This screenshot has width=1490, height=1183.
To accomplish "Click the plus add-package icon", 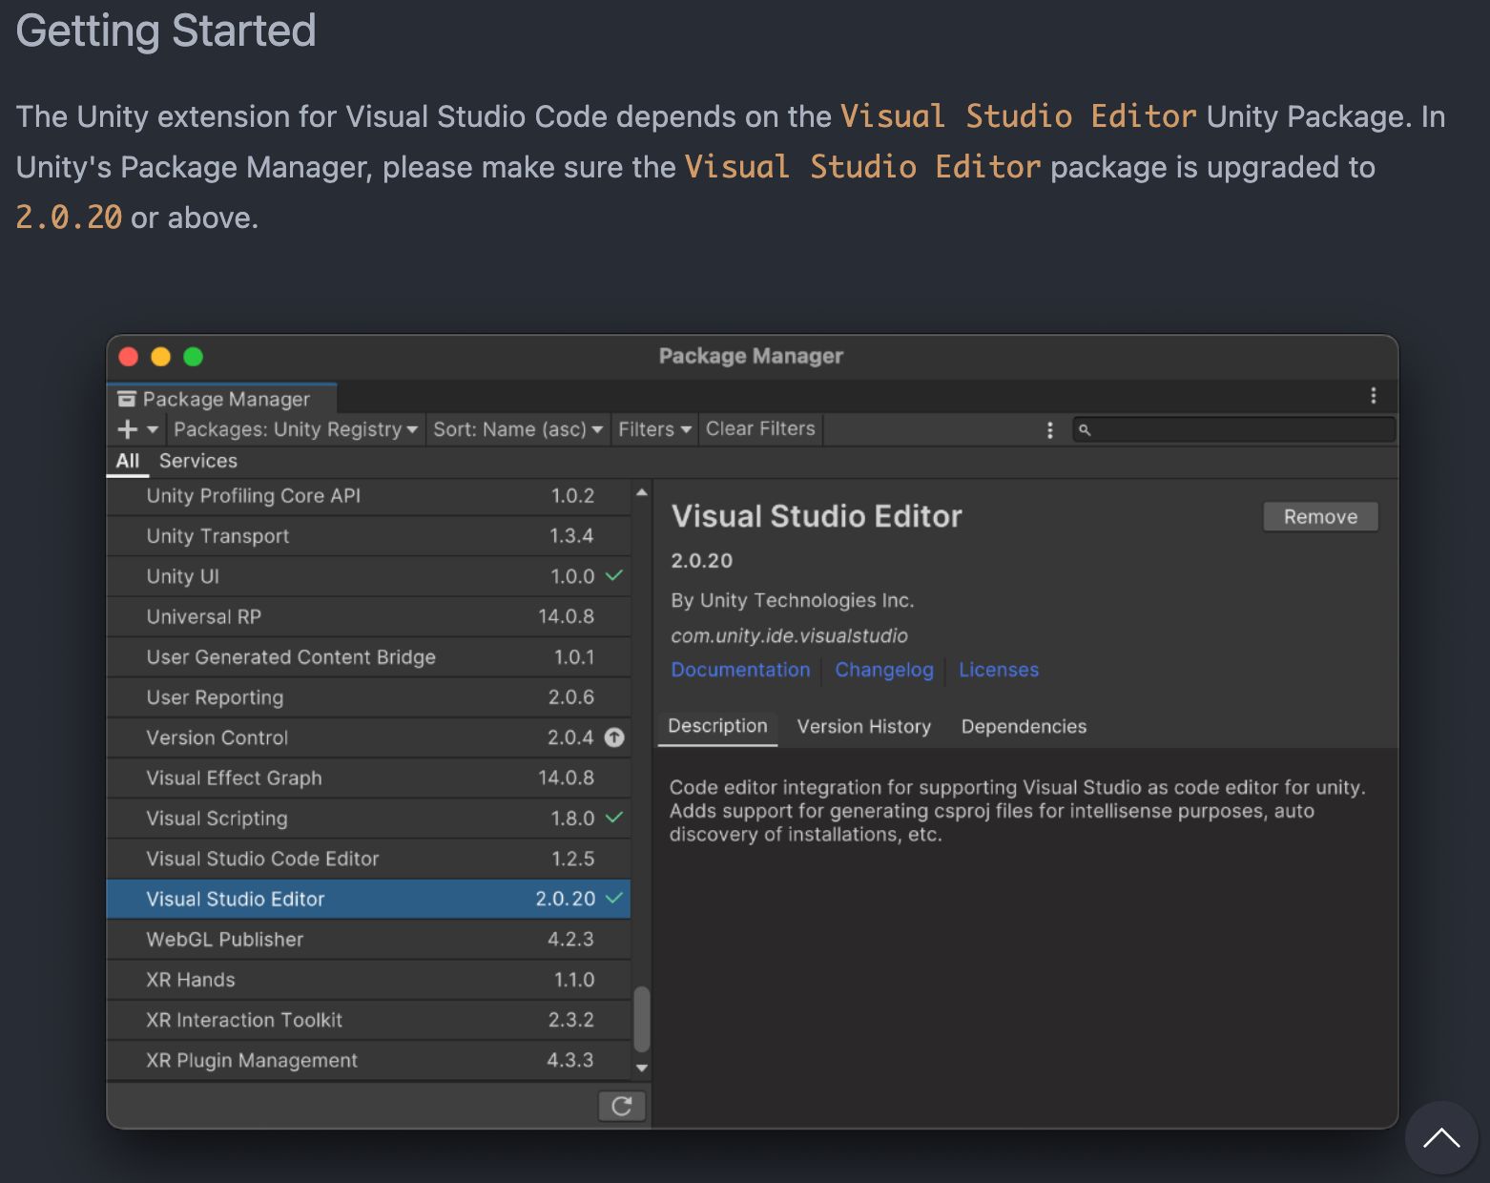I will 128,429.
